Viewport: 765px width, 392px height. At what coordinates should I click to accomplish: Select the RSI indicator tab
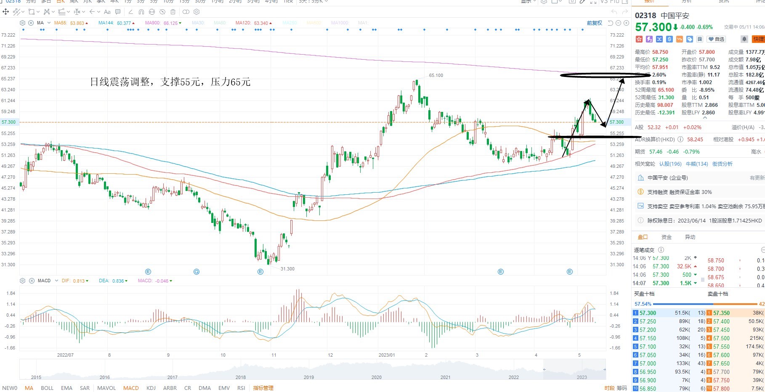coord(241,388)
